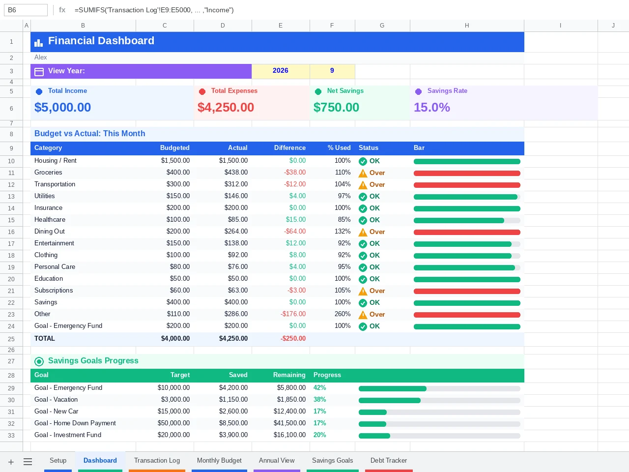This screenshot has height=472, width=629.
Task: Click the warning triangle icon in Other row
Action: click(x=363, y=315)
